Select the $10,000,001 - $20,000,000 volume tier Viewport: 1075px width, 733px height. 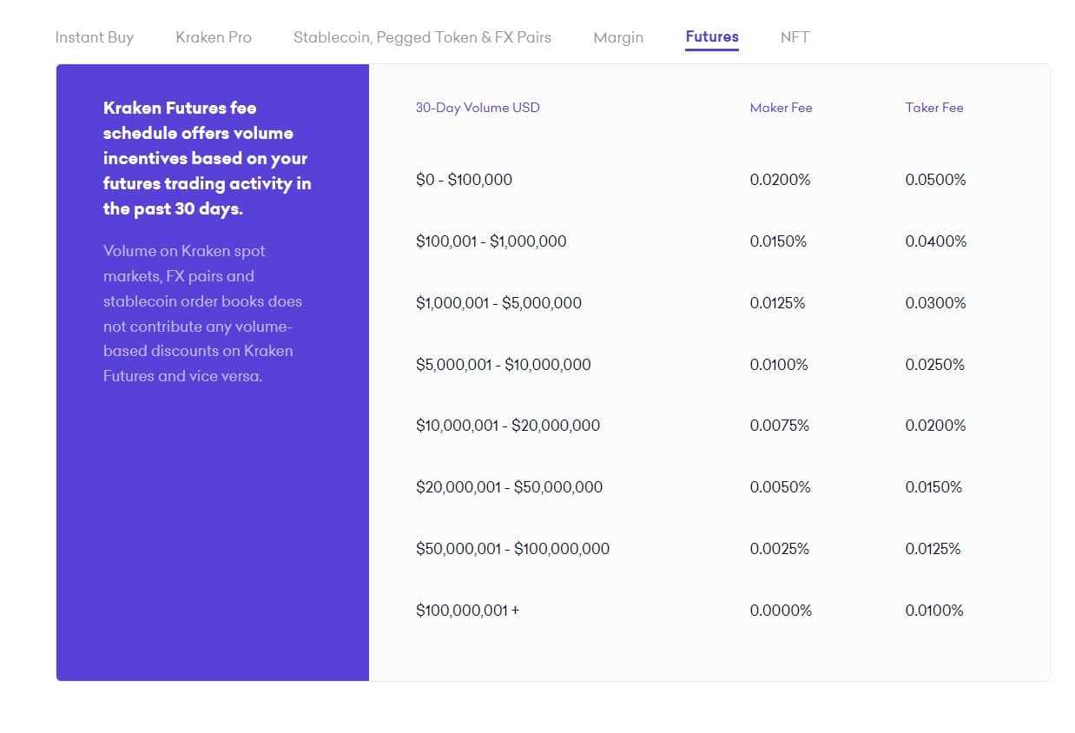point(508,426)
